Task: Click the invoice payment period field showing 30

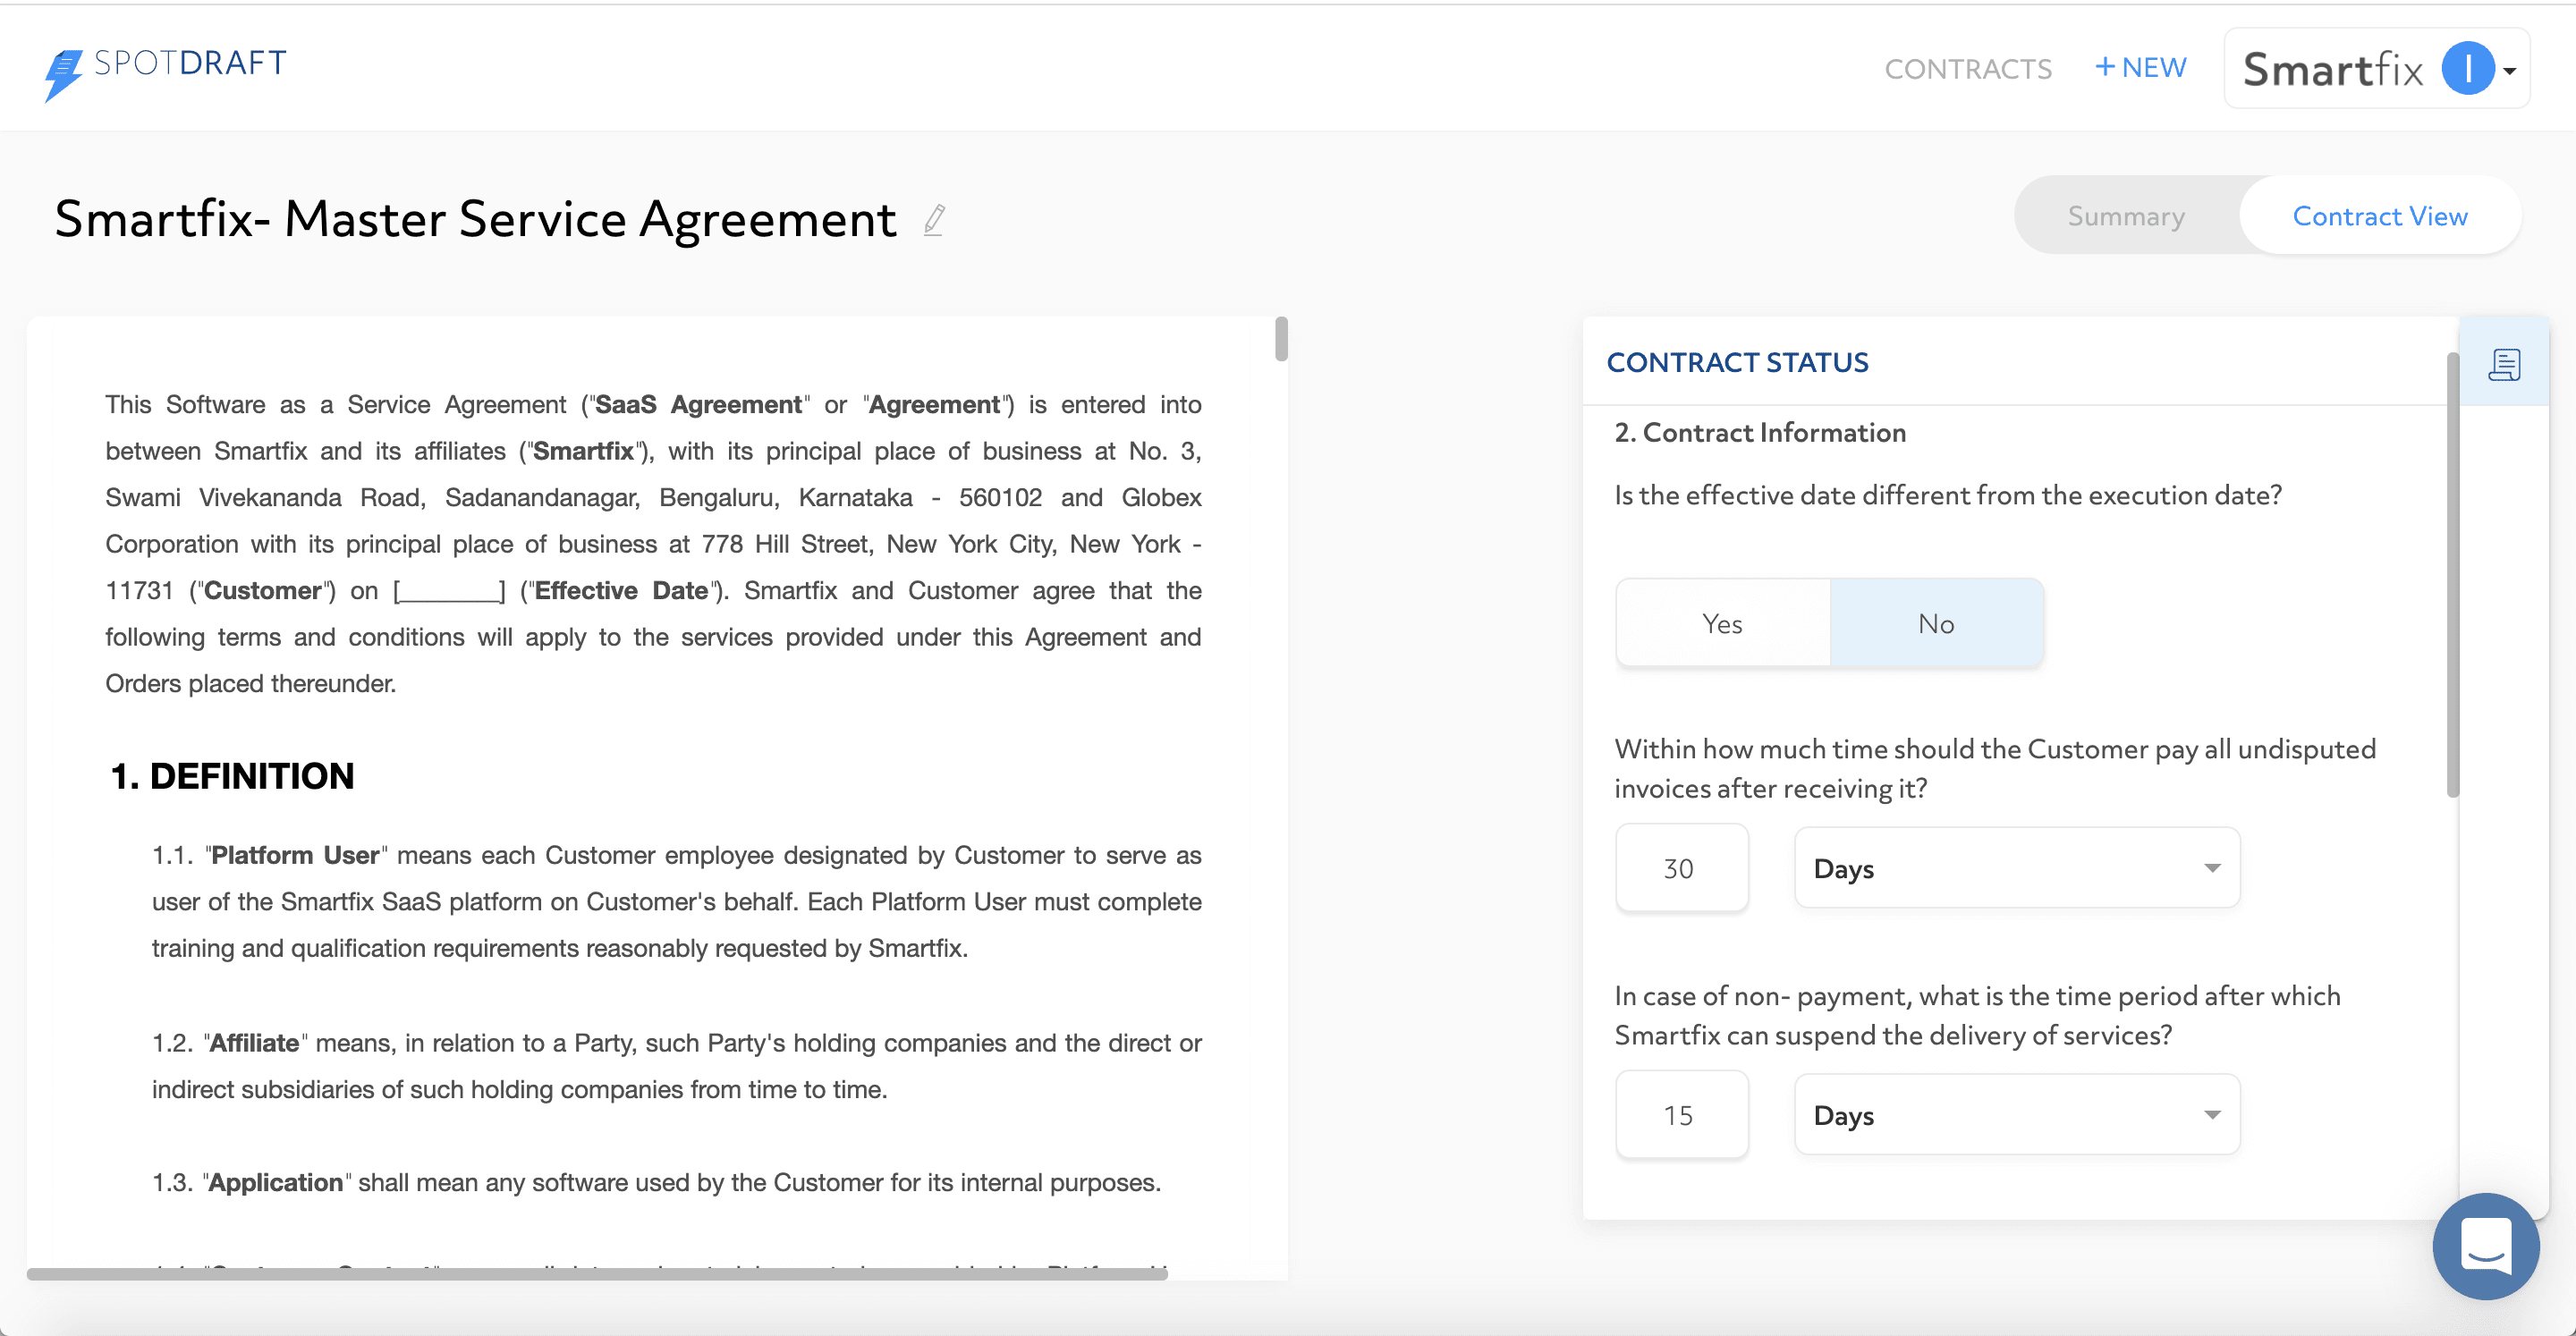Action: click(1681, 868)
